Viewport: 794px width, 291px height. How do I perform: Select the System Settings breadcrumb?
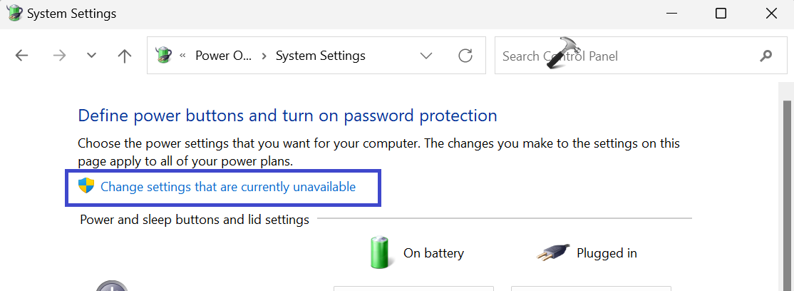click(320, 56)
